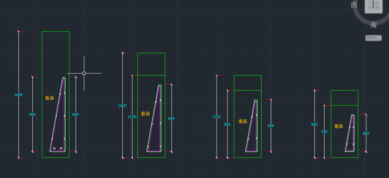Click the 南 south compass label

click(x=373, y=25)
